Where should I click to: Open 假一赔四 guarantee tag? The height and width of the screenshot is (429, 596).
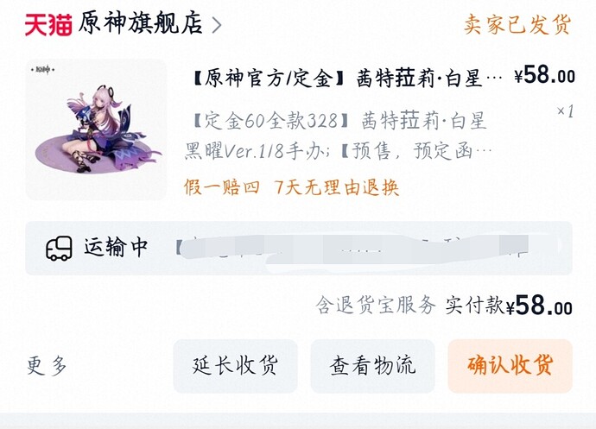click(222, 187)
